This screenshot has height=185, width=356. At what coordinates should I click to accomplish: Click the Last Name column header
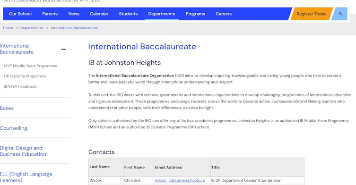(x=106, y=168)
